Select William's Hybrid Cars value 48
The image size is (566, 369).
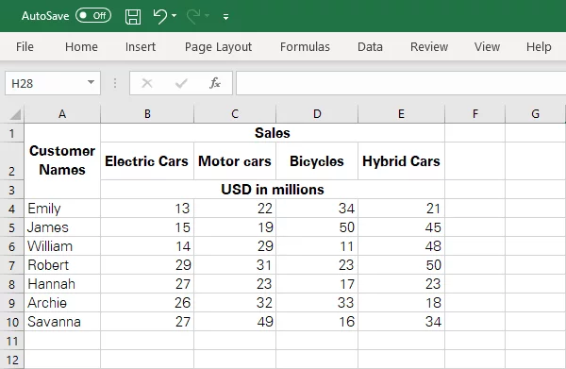(x=401, y=246)
